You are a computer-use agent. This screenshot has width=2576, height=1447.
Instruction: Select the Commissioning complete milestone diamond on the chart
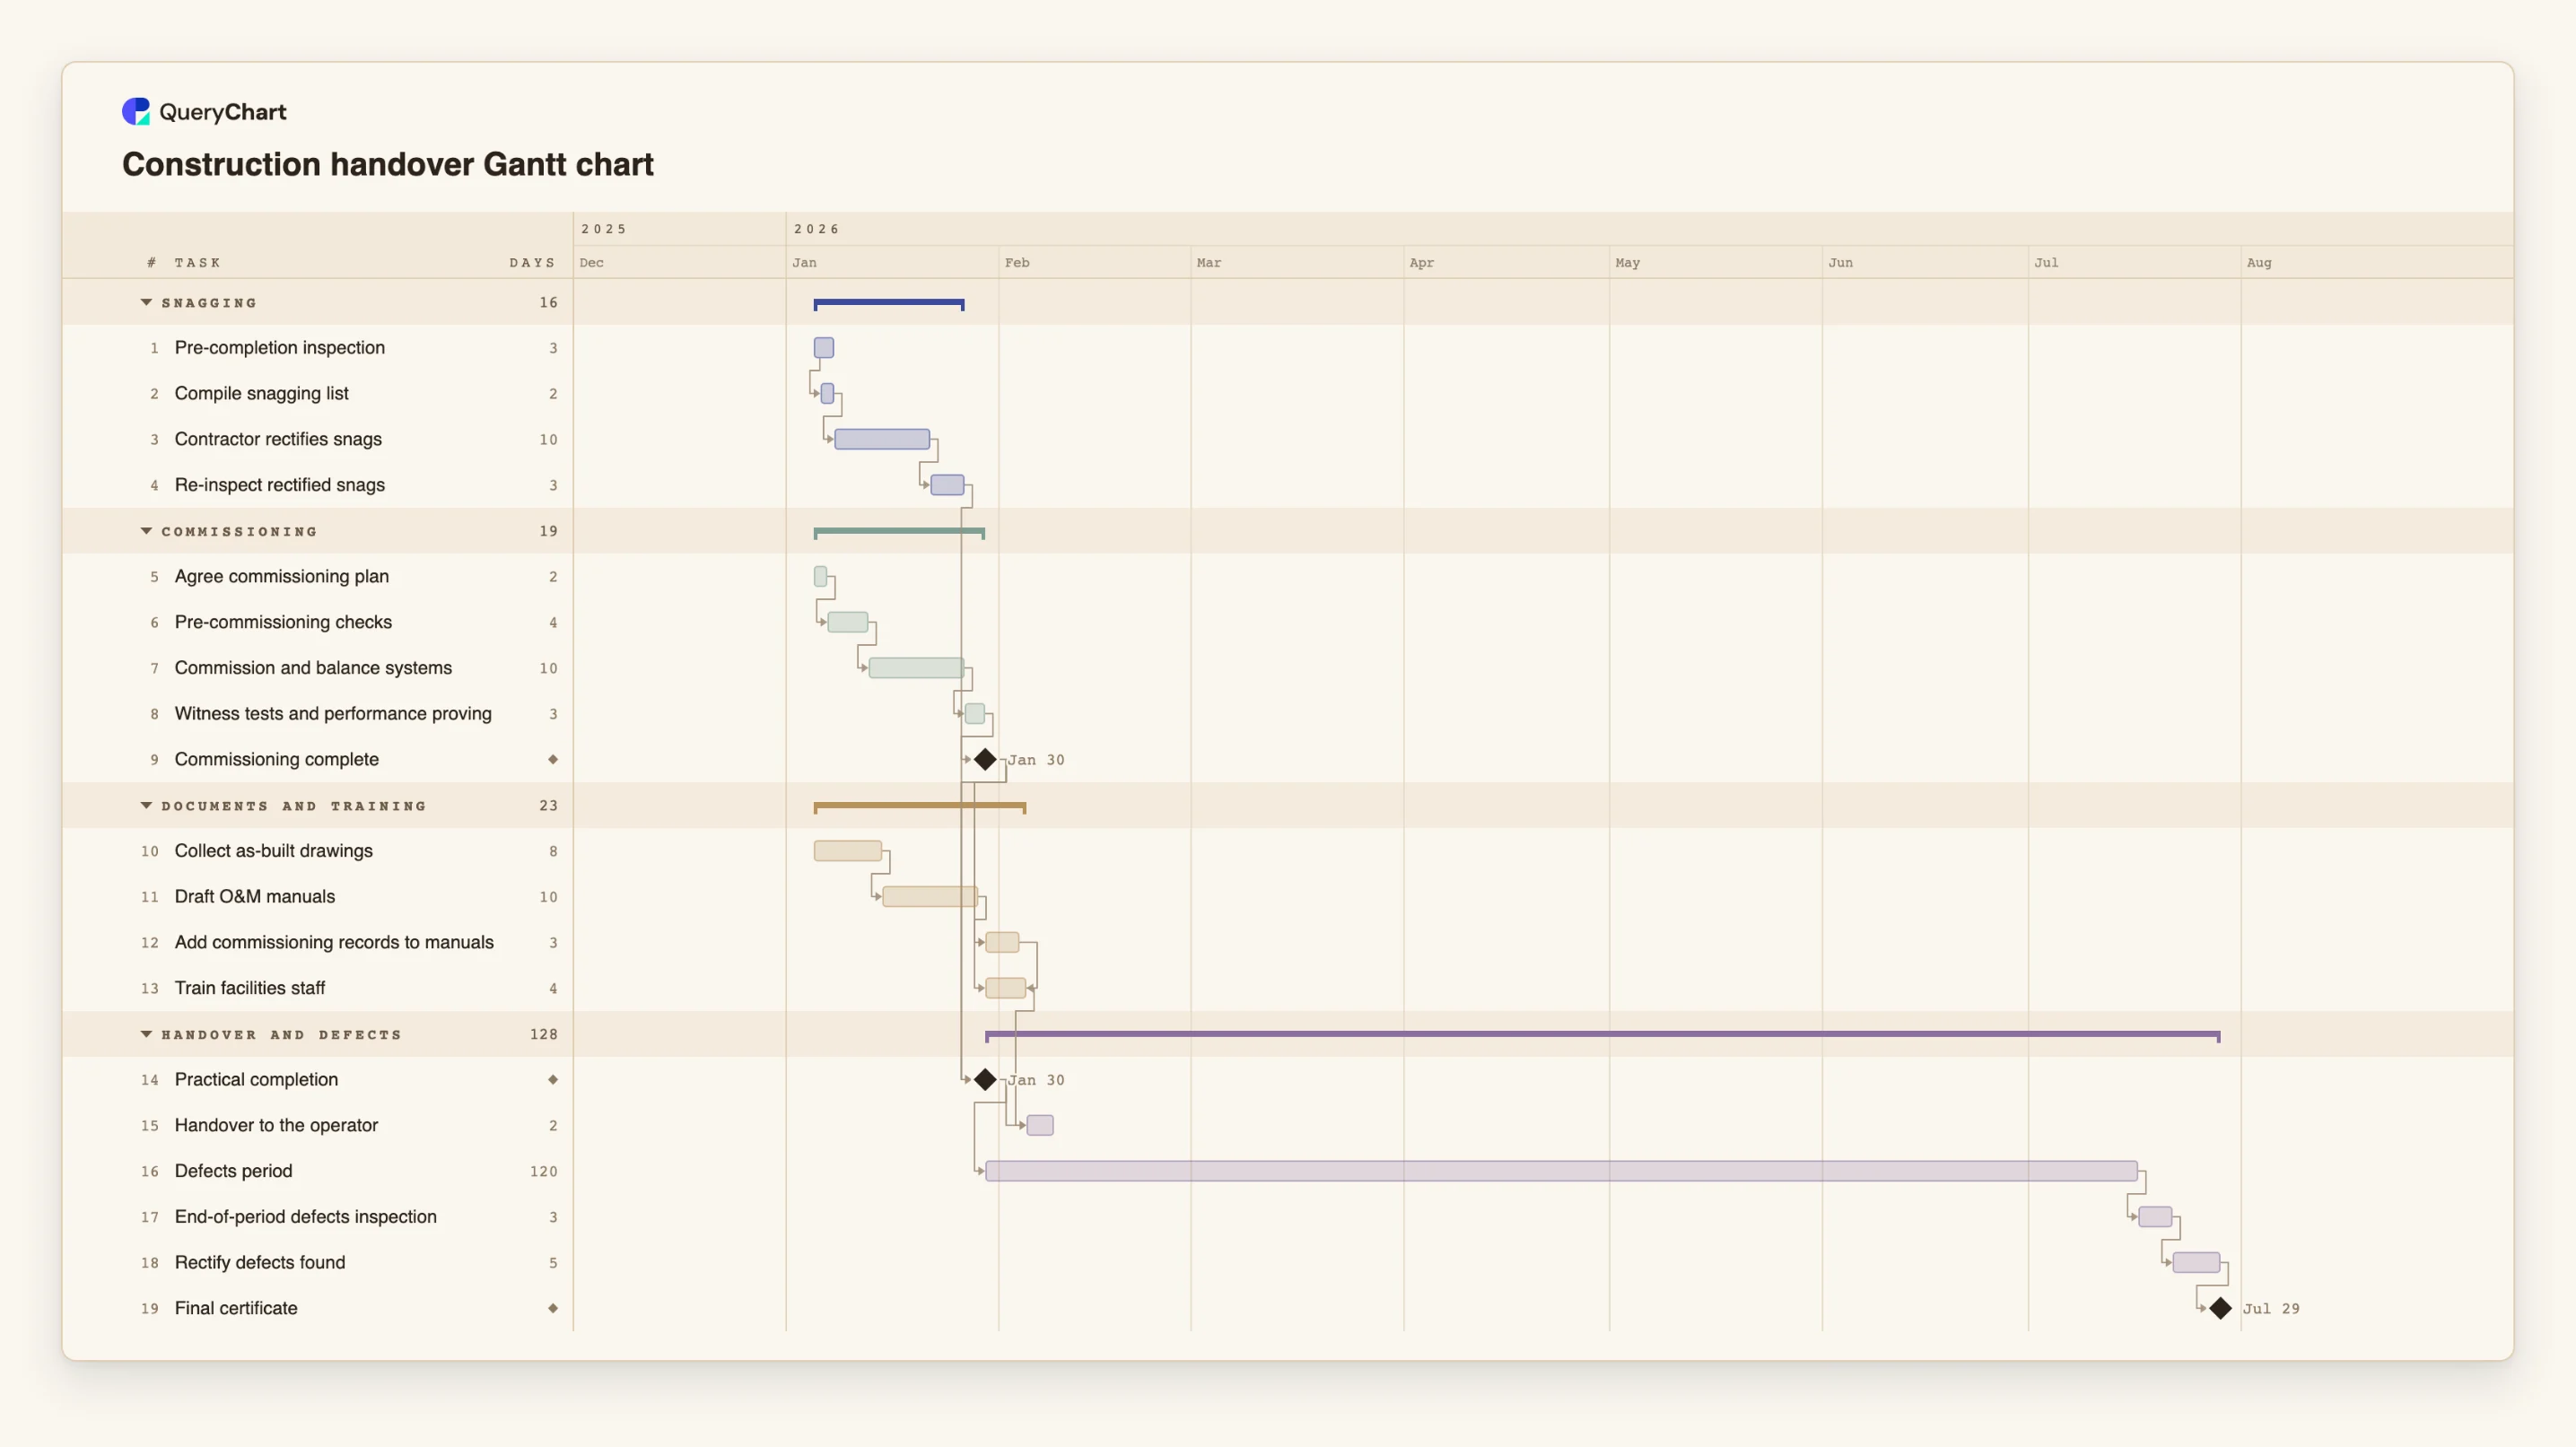pyautogui.click(x=985, y=760)
